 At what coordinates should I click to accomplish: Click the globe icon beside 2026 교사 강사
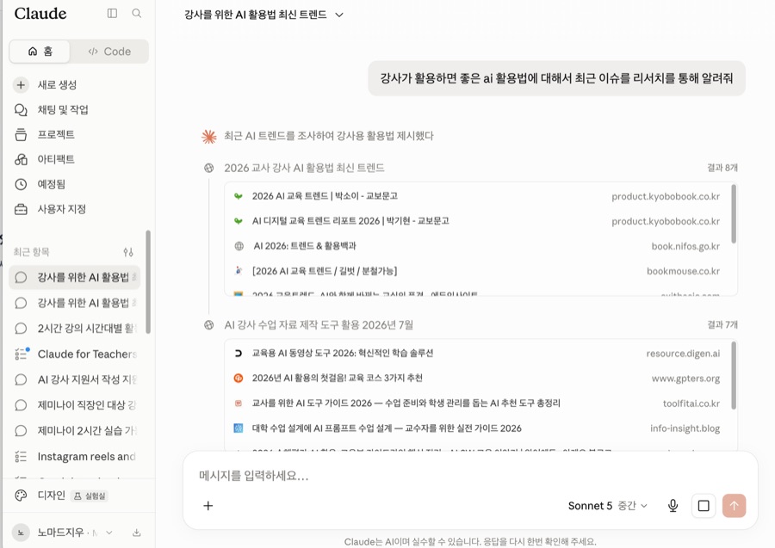(x=209, y=168)
